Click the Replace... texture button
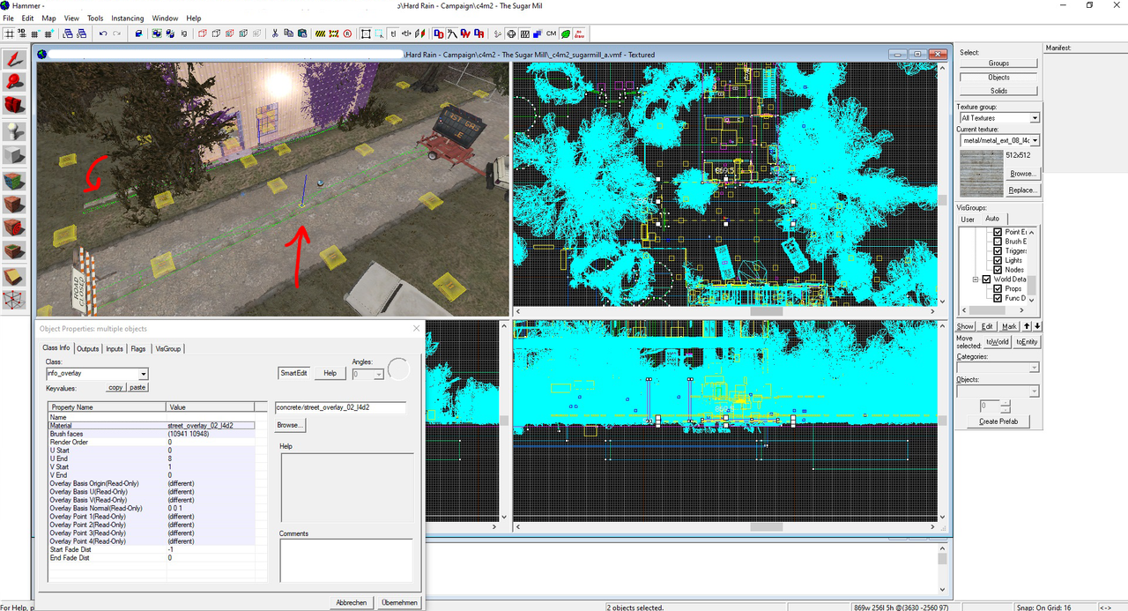This screenshot has height=611, width=1128. pyautogui.click(x=1023, y=190)
